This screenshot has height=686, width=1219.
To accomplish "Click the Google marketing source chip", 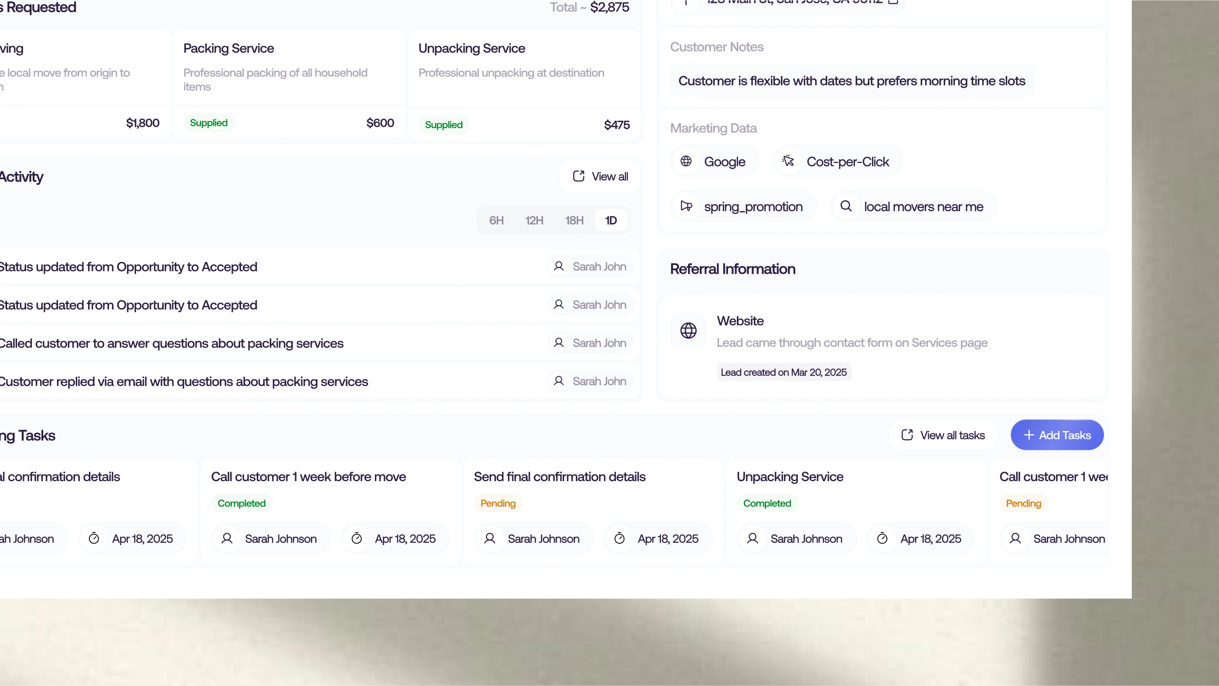I will click(715, 161).
